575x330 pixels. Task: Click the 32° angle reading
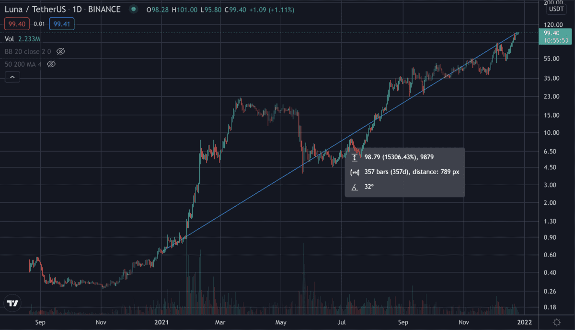[x=369, y=187]
